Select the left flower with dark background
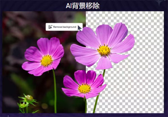This screenshot has height=117, width=168. 43,57
